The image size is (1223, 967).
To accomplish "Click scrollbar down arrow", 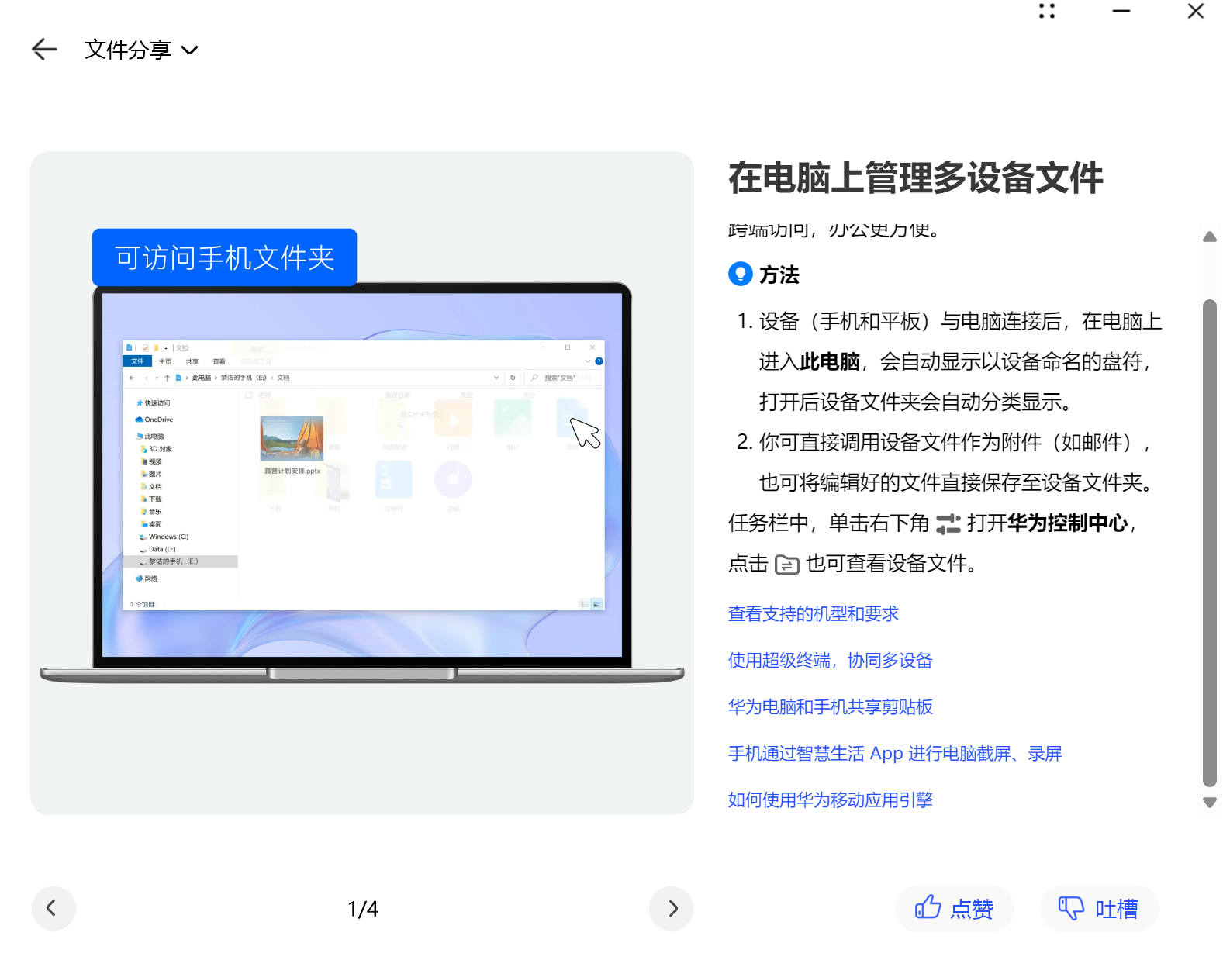I will 1209,803.
